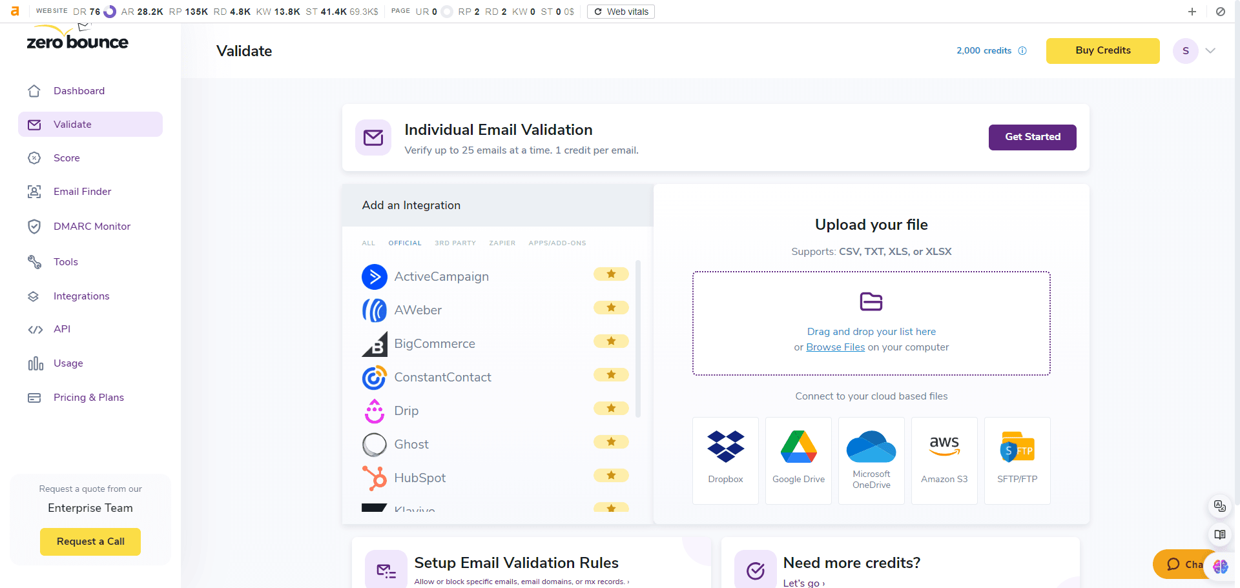
Task: Click the Ghost logo icon
Action: coord(375,445)
